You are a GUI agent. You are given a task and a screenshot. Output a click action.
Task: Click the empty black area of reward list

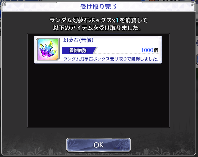coord(99,95)
